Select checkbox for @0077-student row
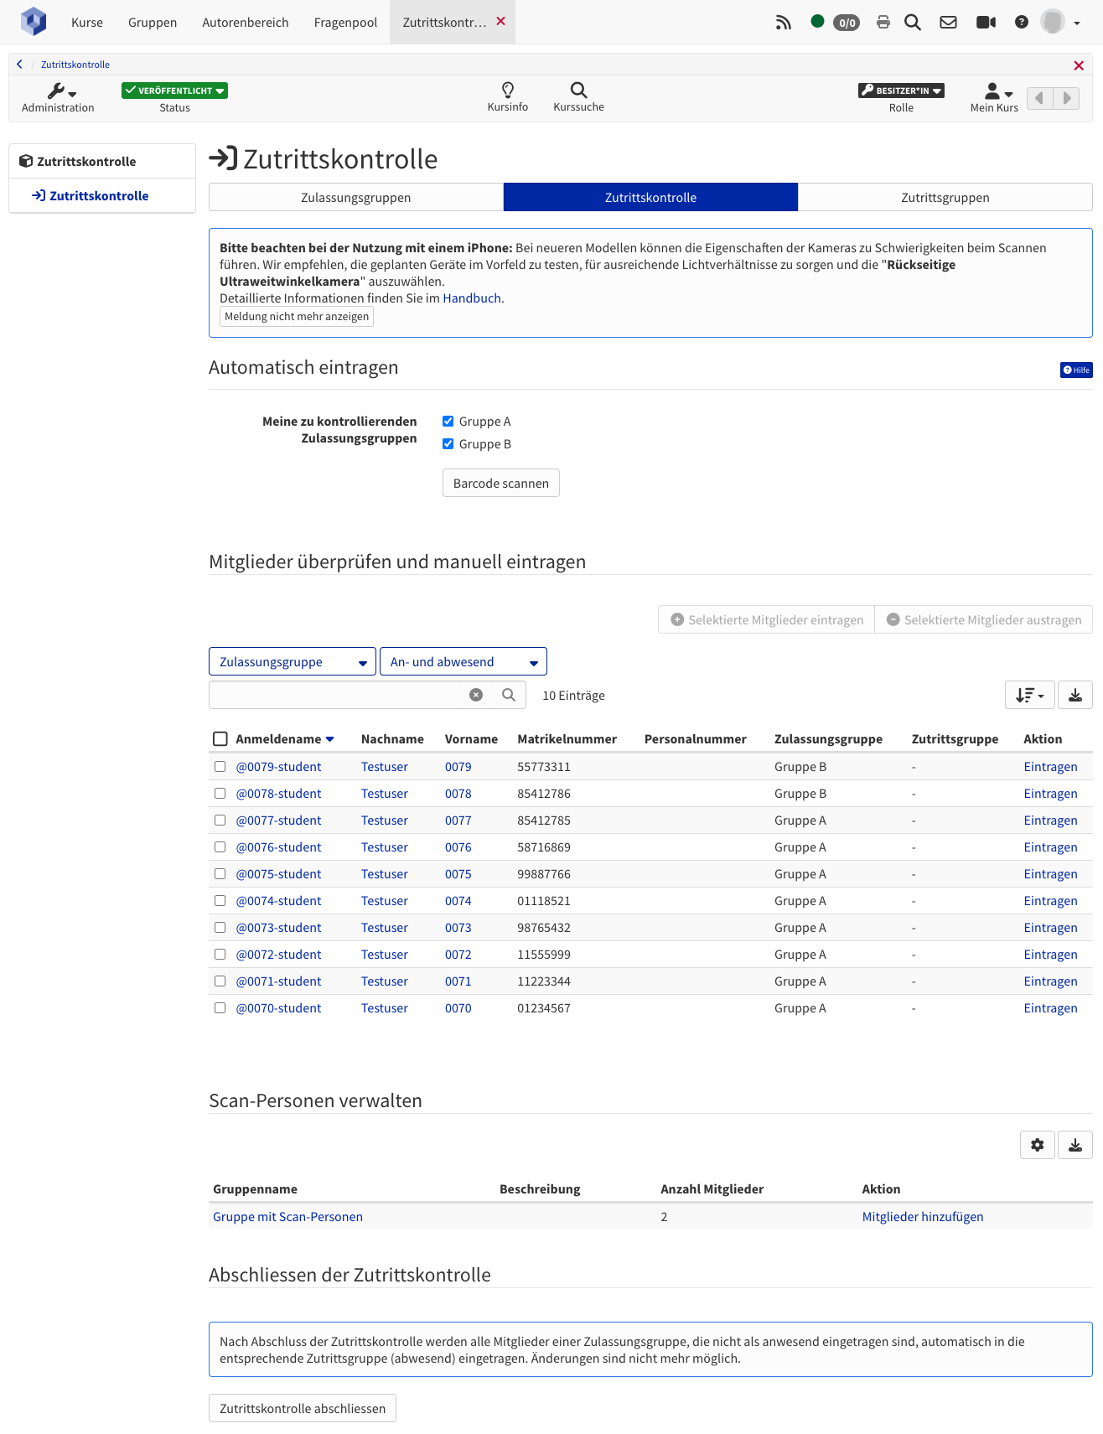 click(x=220, y=821)
